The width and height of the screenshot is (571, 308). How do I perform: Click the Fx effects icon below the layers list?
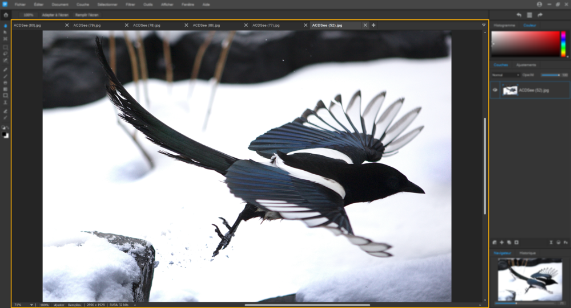tap(565, 243)
